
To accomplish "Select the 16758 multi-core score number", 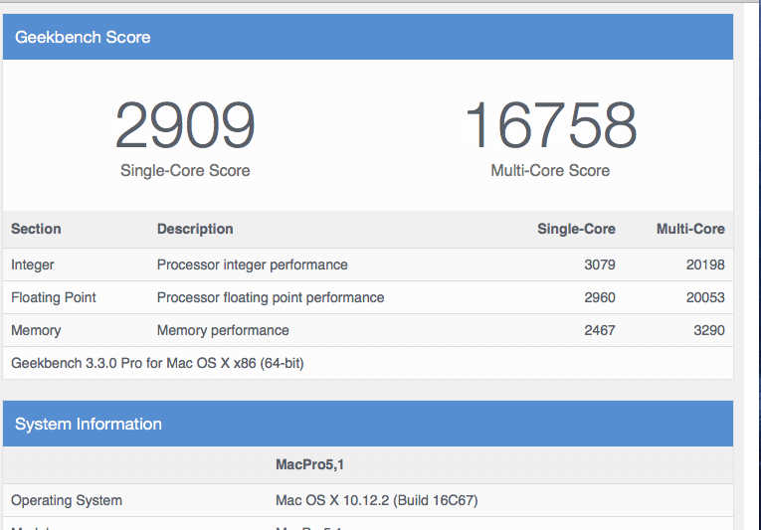I will (x=550, y=125).
